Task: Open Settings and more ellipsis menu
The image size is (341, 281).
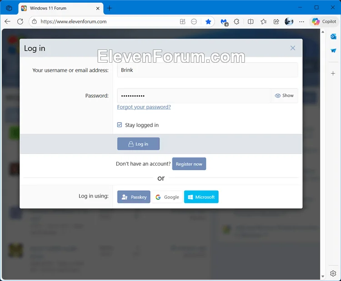Action: (x=301, y=21)
